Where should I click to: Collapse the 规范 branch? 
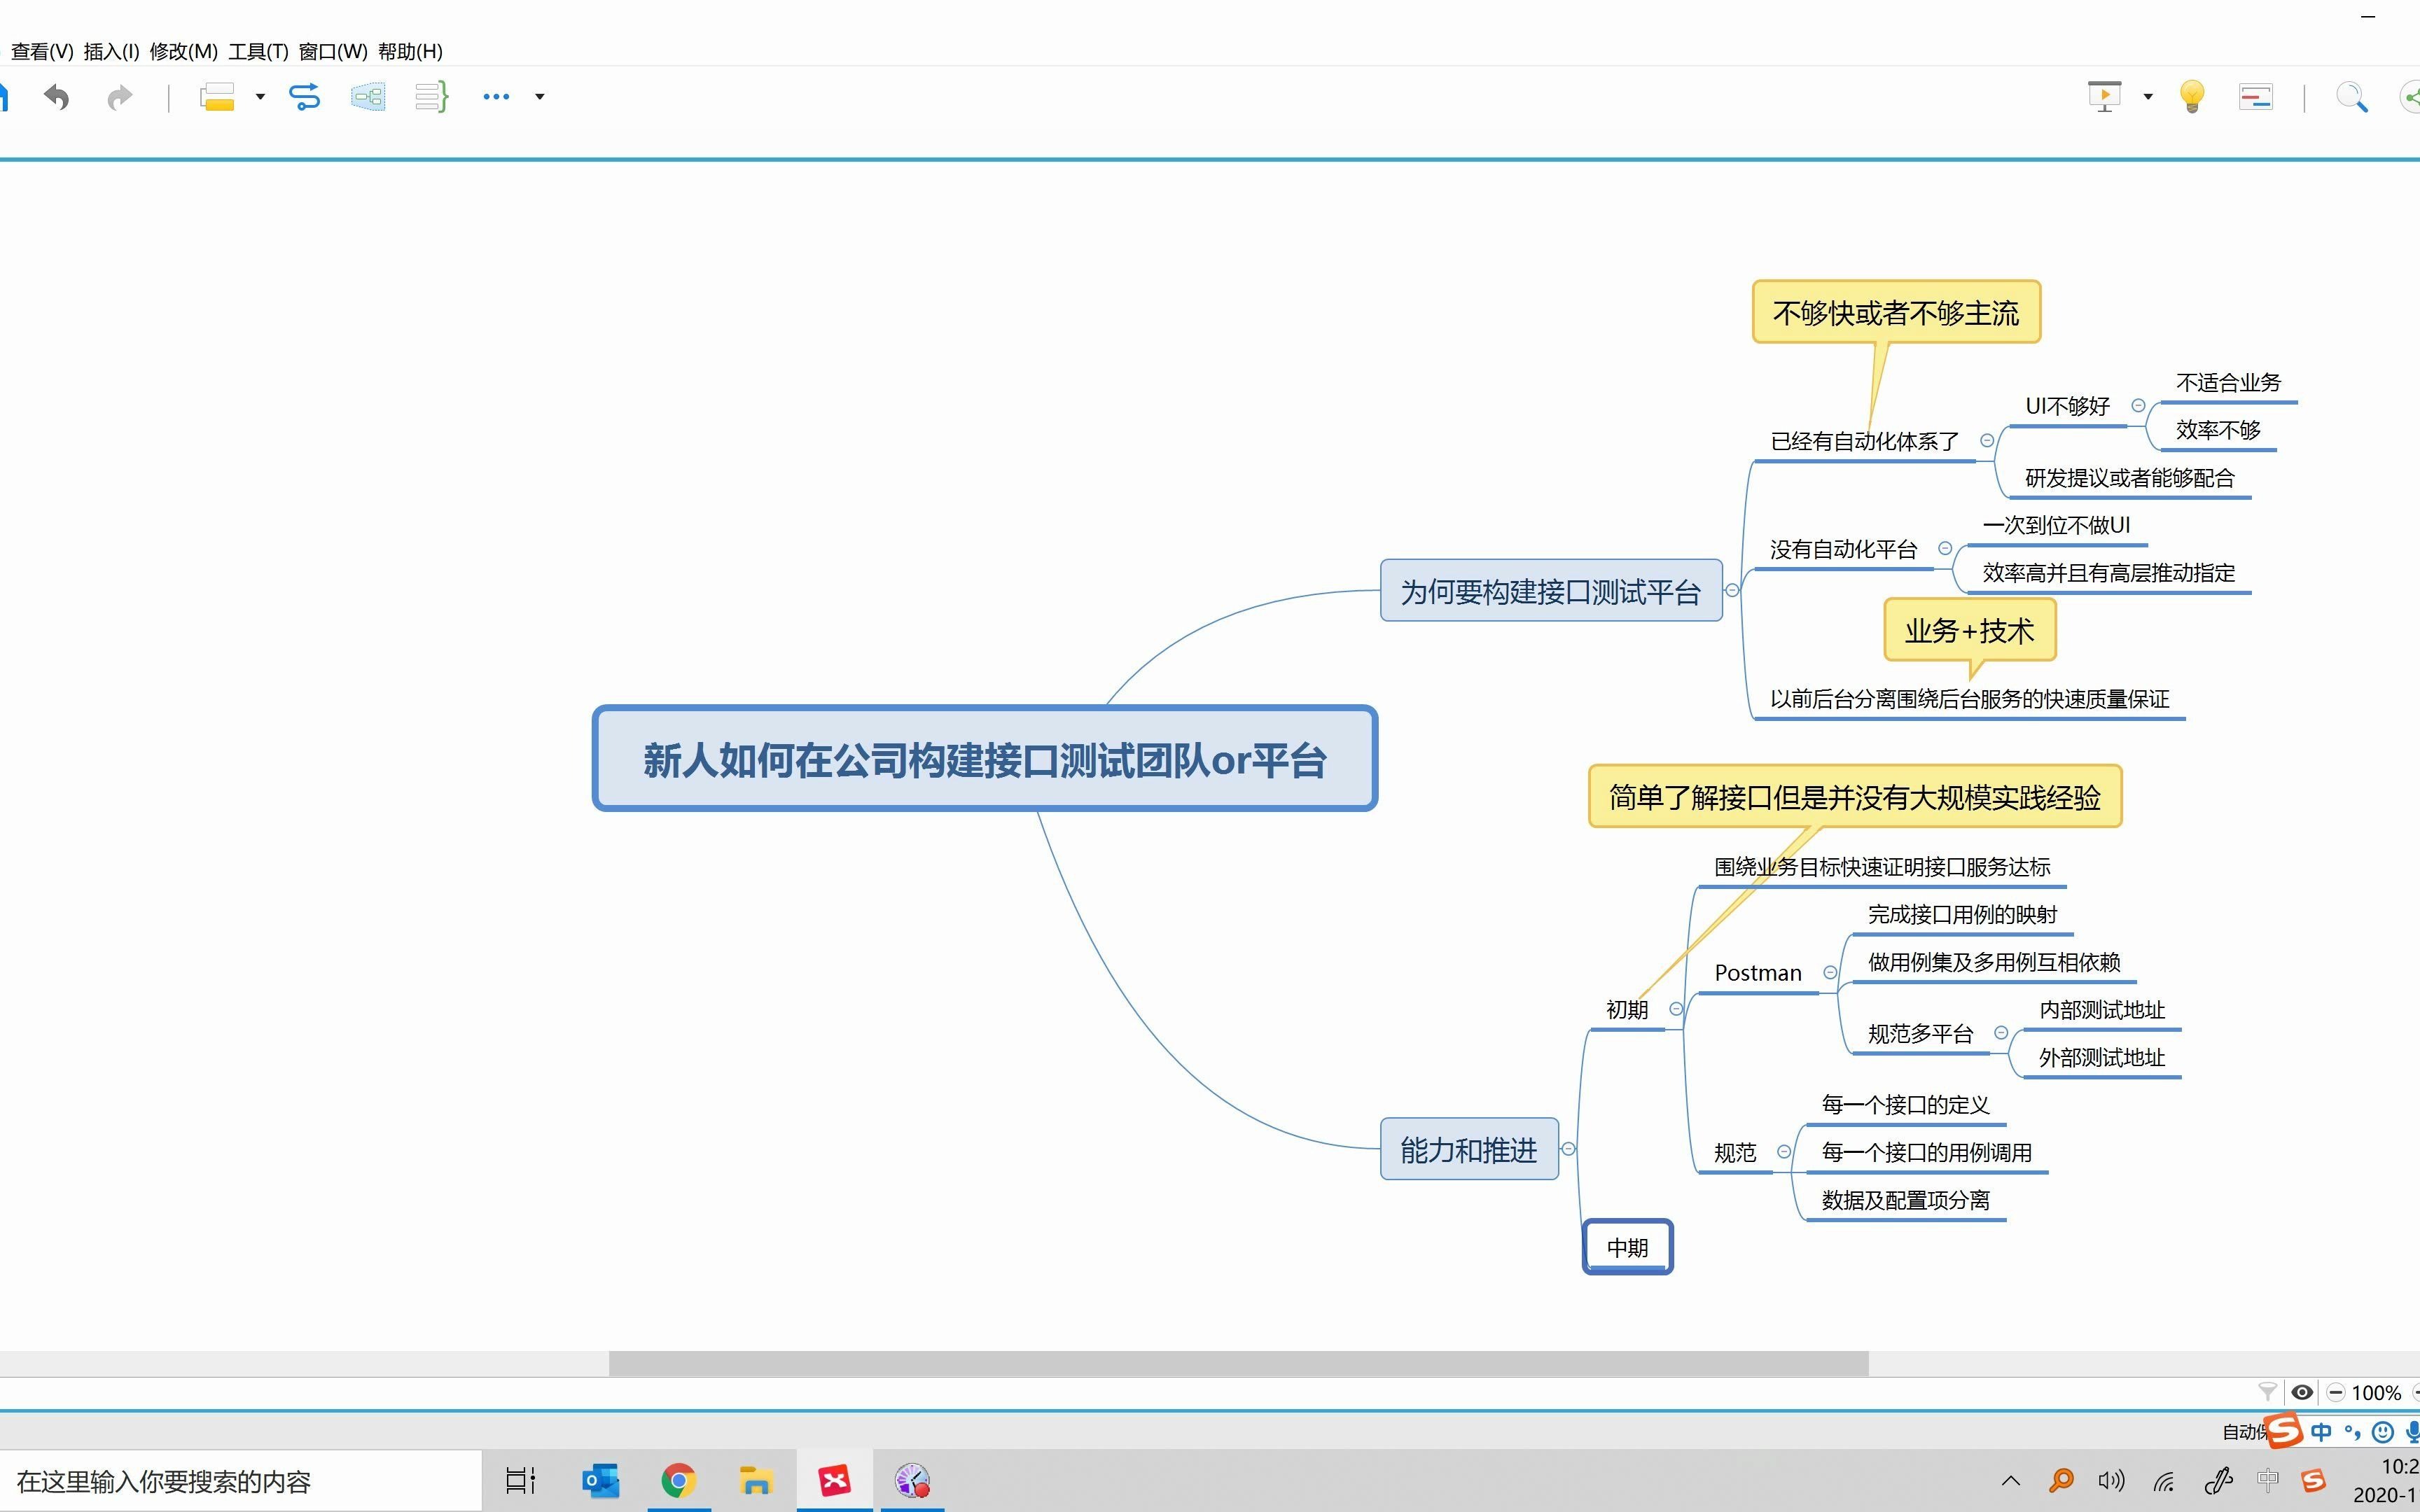click(x=1784, y=1152)
